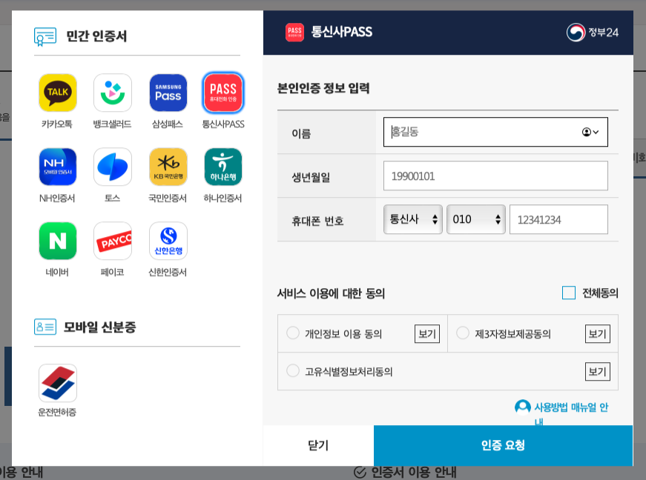Open the 통신사 carrier dropdown
This screenshot has width=646, height=480.
click(x=413, y=219)
